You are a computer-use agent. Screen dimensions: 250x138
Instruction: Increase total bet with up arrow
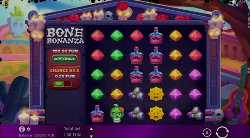[x=91, y=129]
